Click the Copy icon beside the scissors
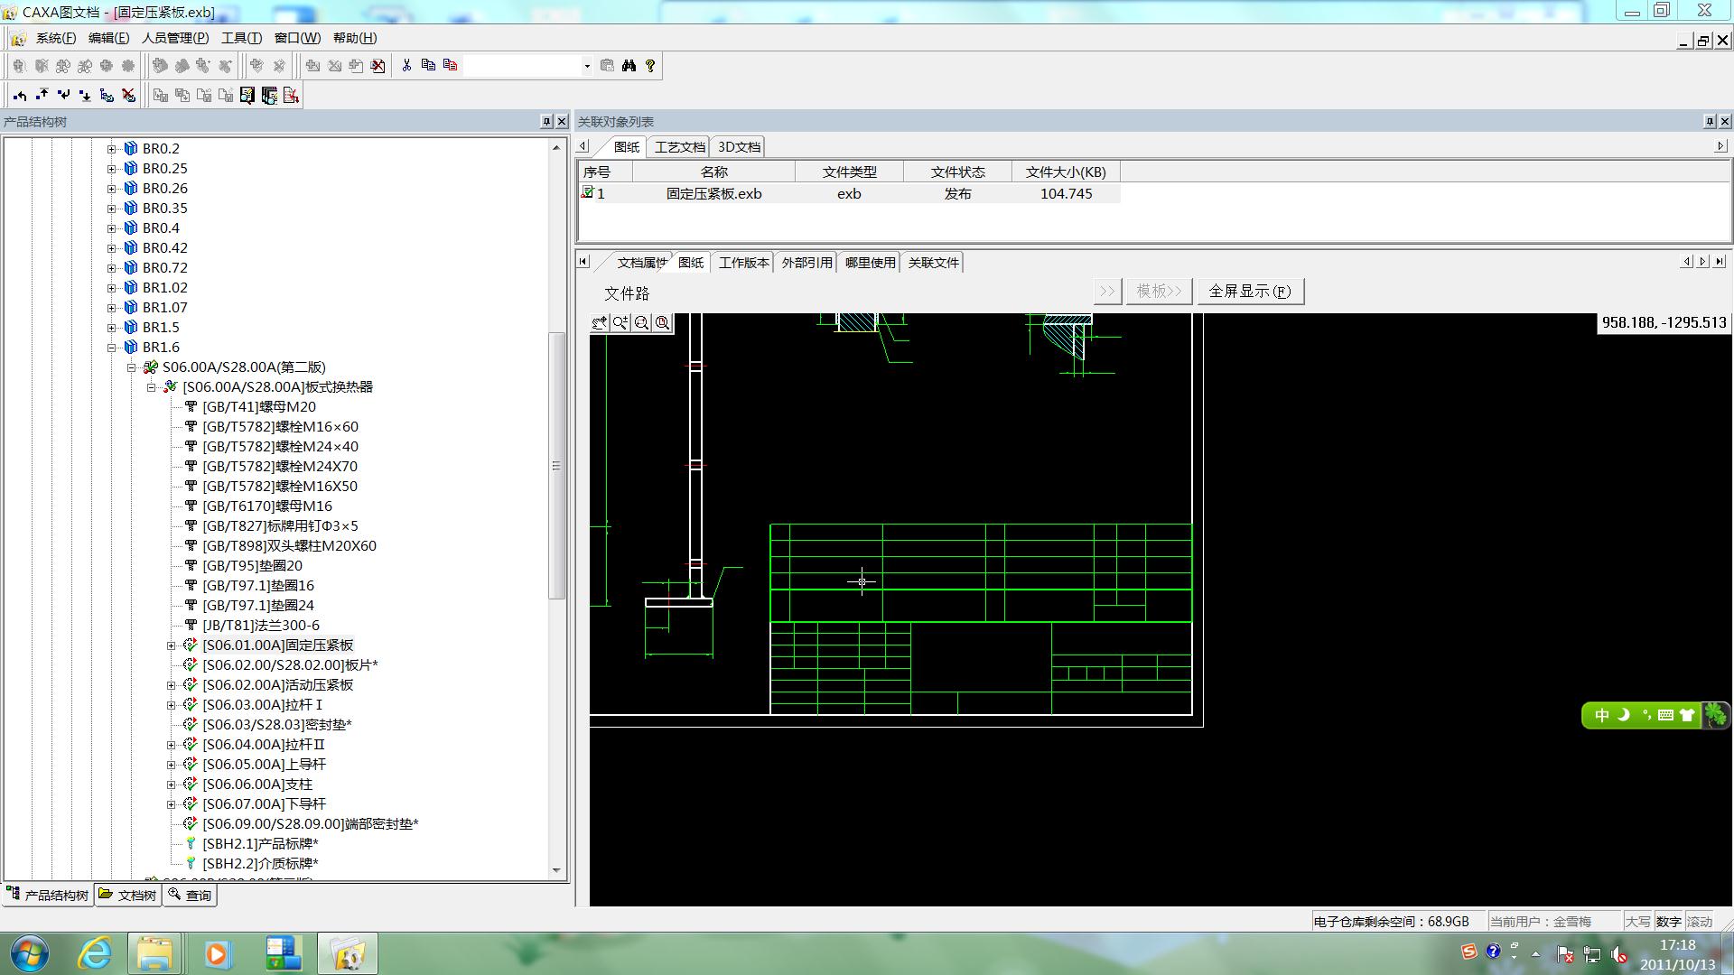The width and height of the screenshot is (1734, 975). pos(428,66)
